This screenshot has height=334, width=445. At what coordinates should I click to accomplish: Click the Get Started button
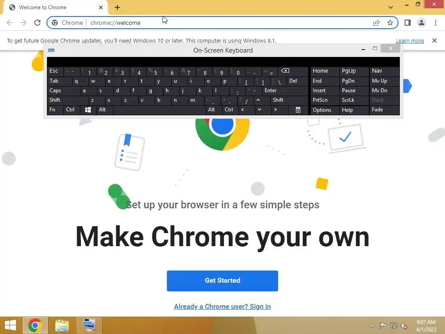(222, 281)
